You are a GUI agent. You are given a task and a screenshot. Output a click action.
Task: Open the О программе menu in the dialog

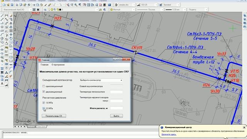point(58,65)
